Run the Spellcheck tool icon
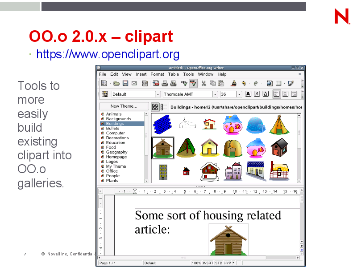357x267 pixels. [x=184, y=83]
